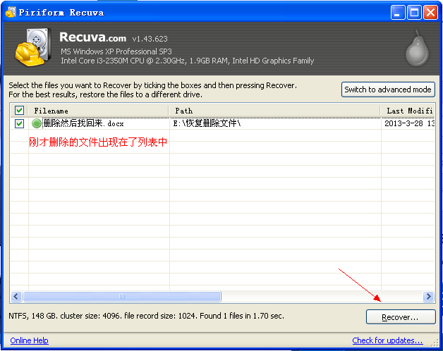This screenshot has height=351, width=443.
Task: Click the horizontal scrollbar left arrow
Action: point(16,297)
